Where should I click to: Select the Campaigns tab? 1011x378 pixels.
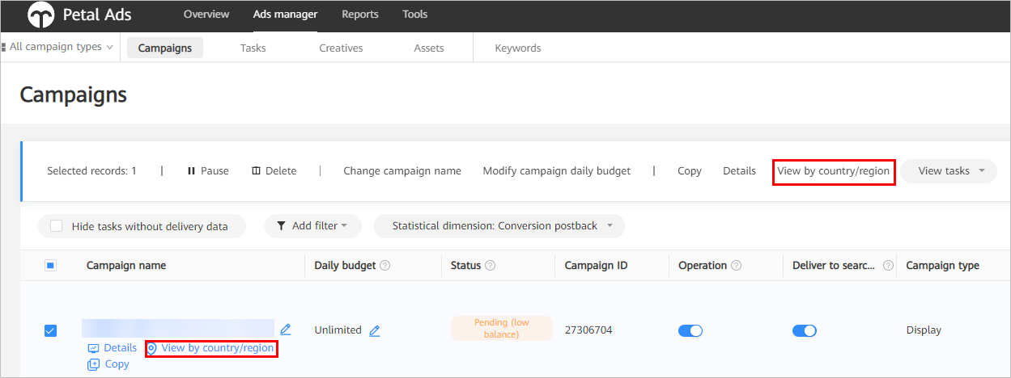pos(165,48)
